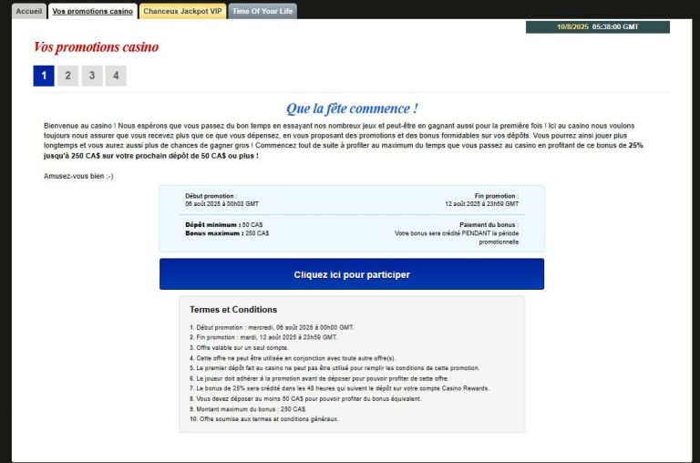Viewport: 700px width, 463px height.
Task: Click the Que la fête commence title
Action: click(x=352, y=108)
